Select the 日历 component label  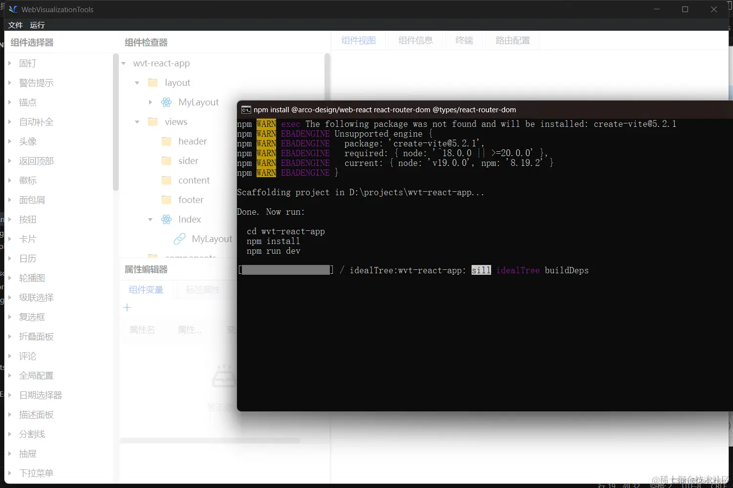(x=28, y=259)
